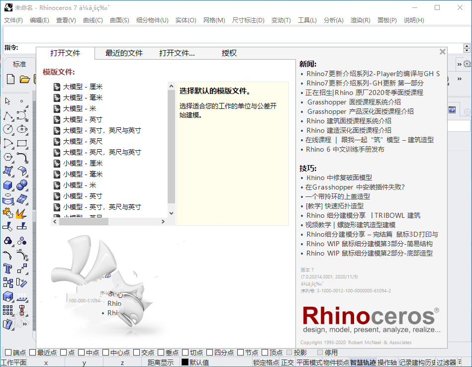
Task: Click the Group objects icon
Action: 8,241
